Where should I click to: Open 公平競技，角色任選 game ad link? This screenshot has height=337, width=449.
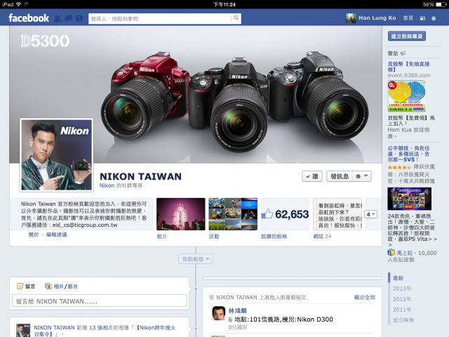point(408,154)
